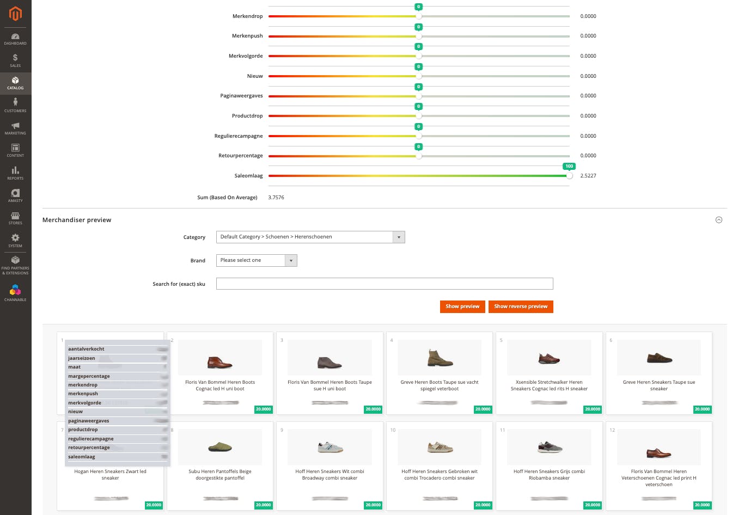The width and height of the screenshot is (738, 515).
Task: Select the Hoff Sneakers Wit Broadway thumbnail
Action: click(330, 447)
